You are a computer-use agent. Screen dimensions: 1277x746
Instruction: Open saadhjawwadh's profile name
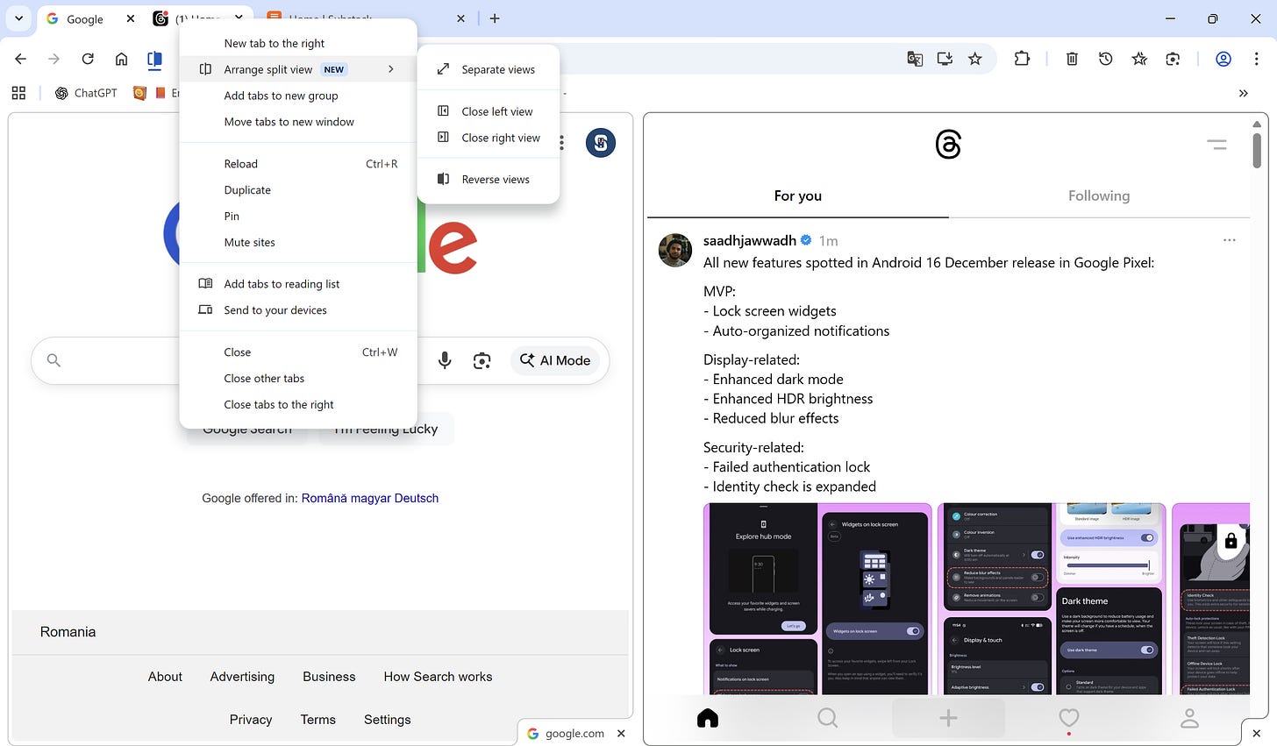(x=750, y=240)
